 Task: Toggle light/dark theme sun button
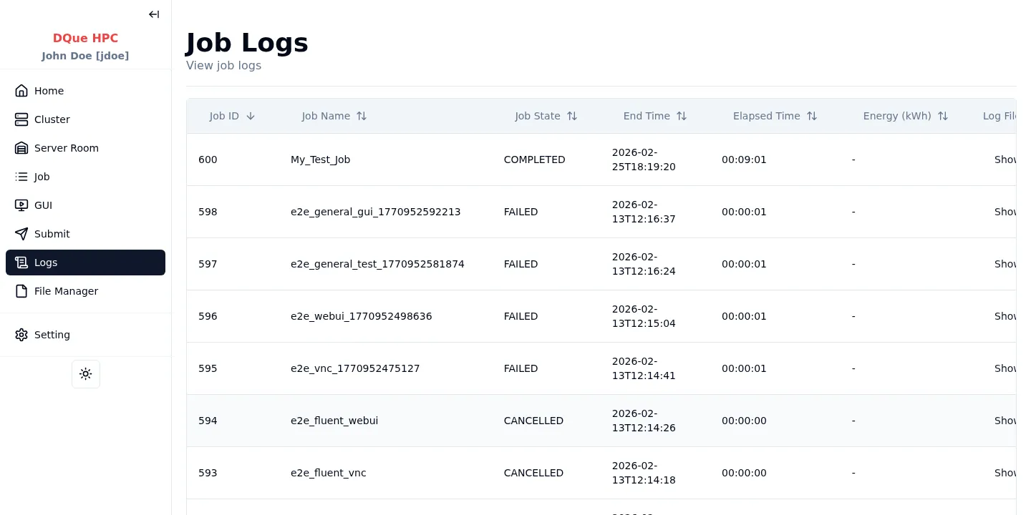[x=86, y=374]
